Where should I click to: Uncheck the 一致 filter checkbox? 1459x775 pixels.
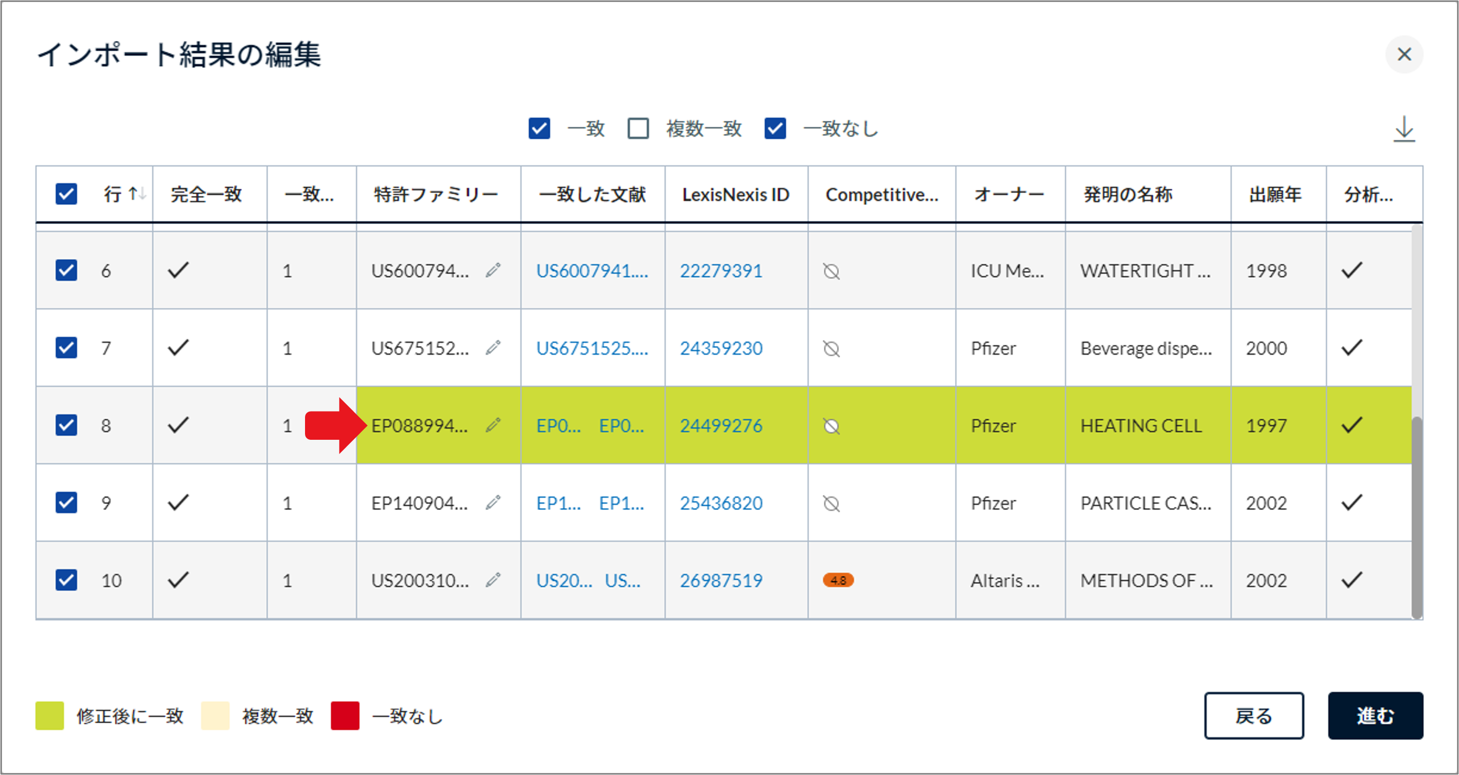click(539, 129)
